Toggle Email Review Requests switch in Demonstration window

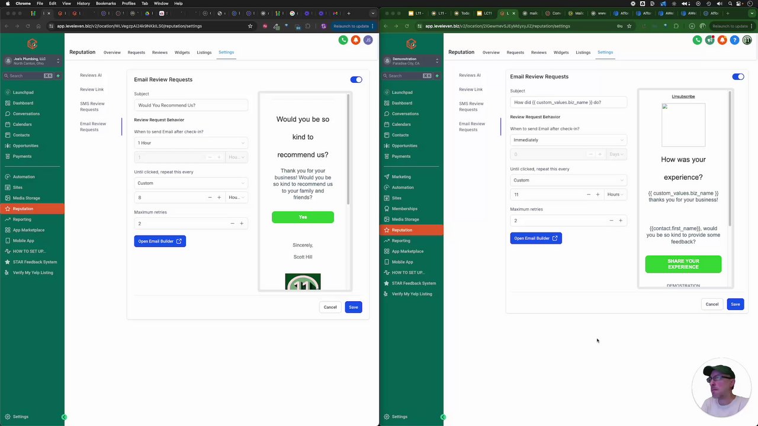(738, 76)
